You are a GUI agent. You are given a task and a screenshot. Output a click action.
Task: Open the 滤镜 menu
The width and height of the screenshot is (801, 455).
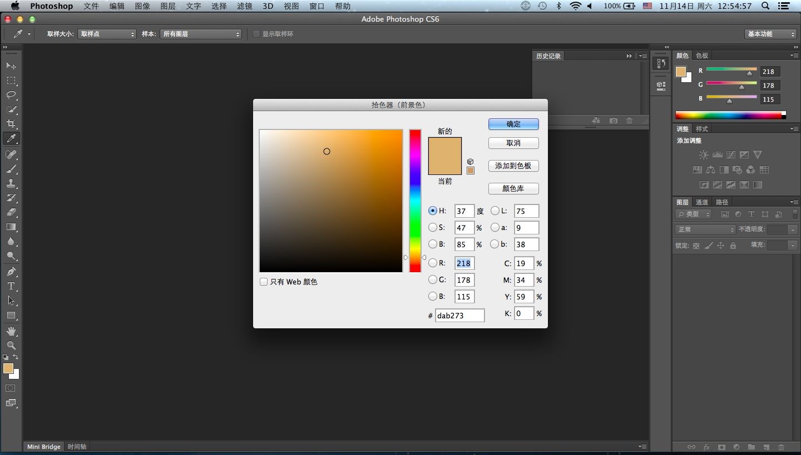pyautogui.click(x=244, y=6)
